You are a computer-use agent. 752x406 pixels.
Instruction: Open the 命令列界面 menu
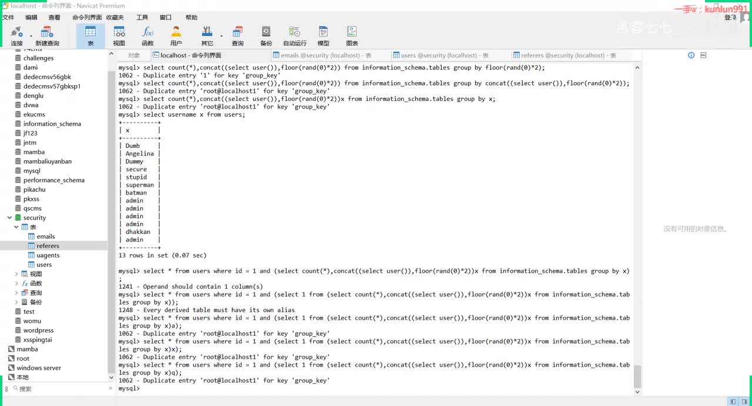tap(87, 18)
